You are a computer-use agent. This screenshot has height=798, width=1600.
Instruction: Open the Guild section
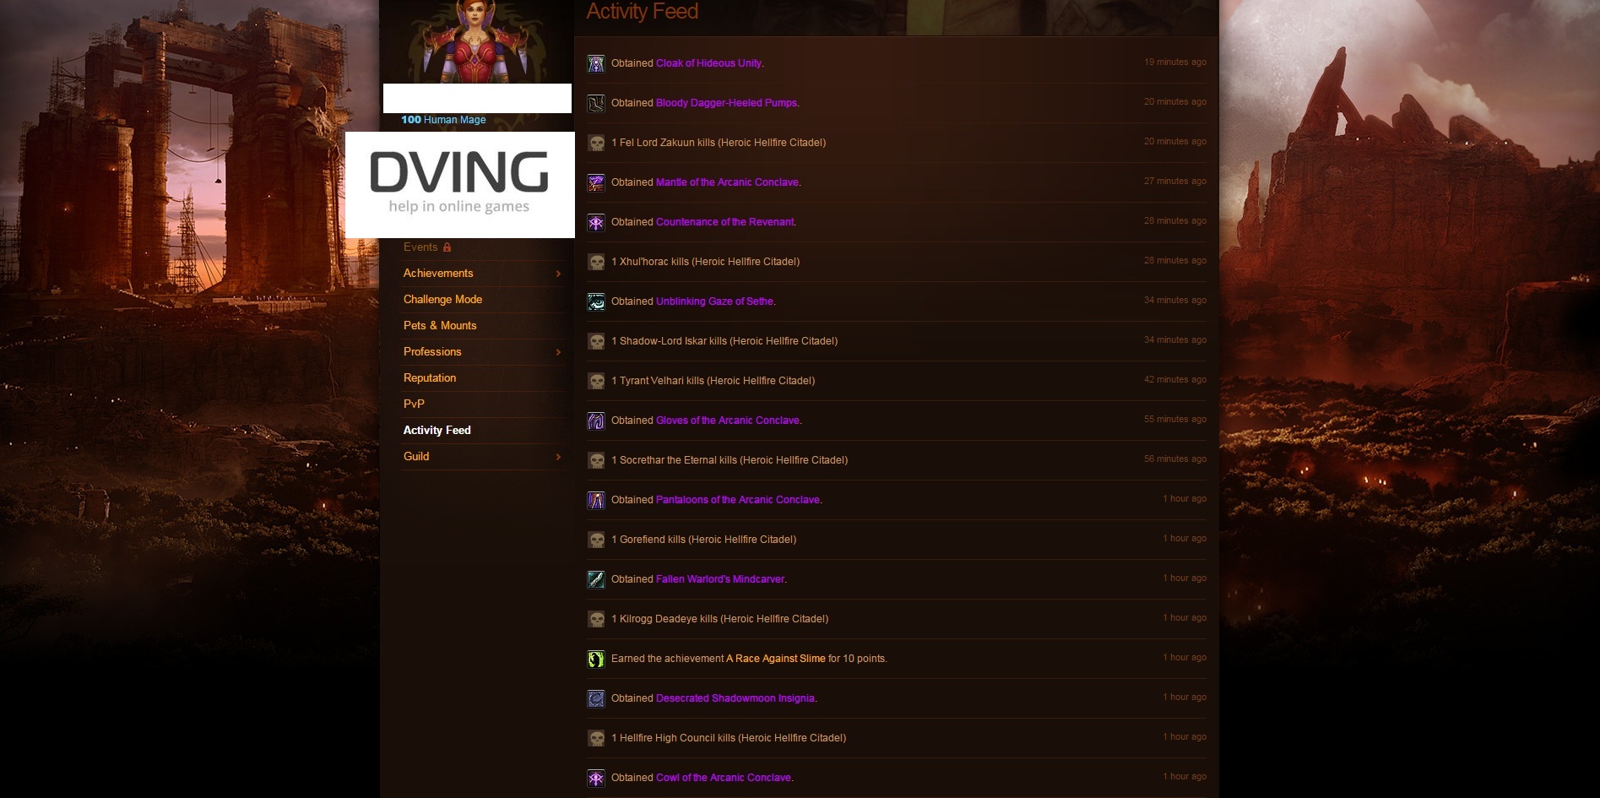pyautogui.click(x=416, y=457)
